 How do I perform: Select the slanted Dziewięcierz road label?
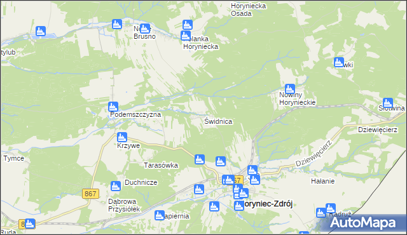[x=314, y=153]
